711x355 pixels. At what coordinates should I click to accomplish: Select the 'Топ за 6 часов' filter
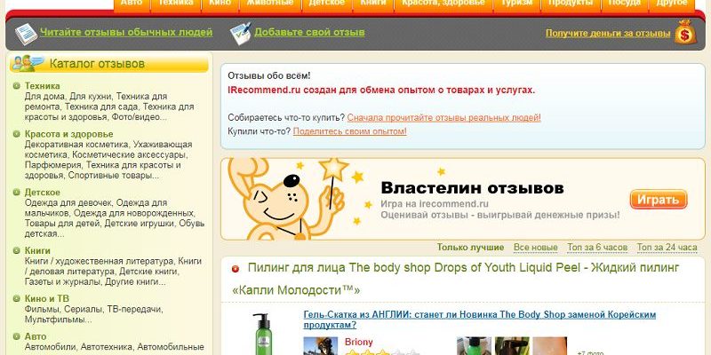coord(597,248)
